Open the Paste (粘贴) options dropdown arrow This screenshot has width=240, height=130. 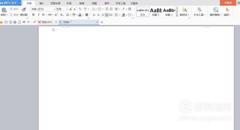click(7, 15)
